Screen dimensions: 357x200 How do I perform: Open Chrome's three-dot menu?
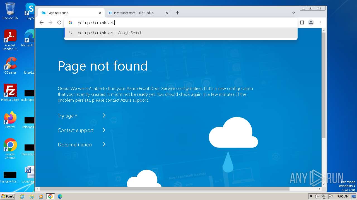[x=320, y=22]
